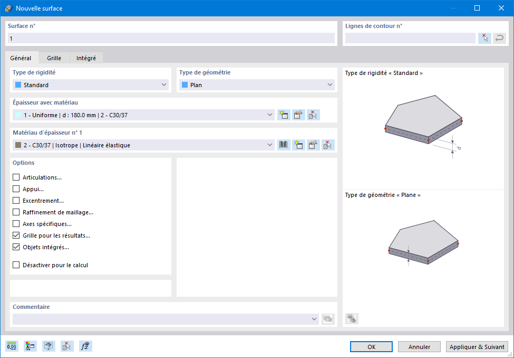Image resolution: width=514 pixels, height=358 pixels.
Task: Pick thickness from model icon
Action: click(313, 115)
